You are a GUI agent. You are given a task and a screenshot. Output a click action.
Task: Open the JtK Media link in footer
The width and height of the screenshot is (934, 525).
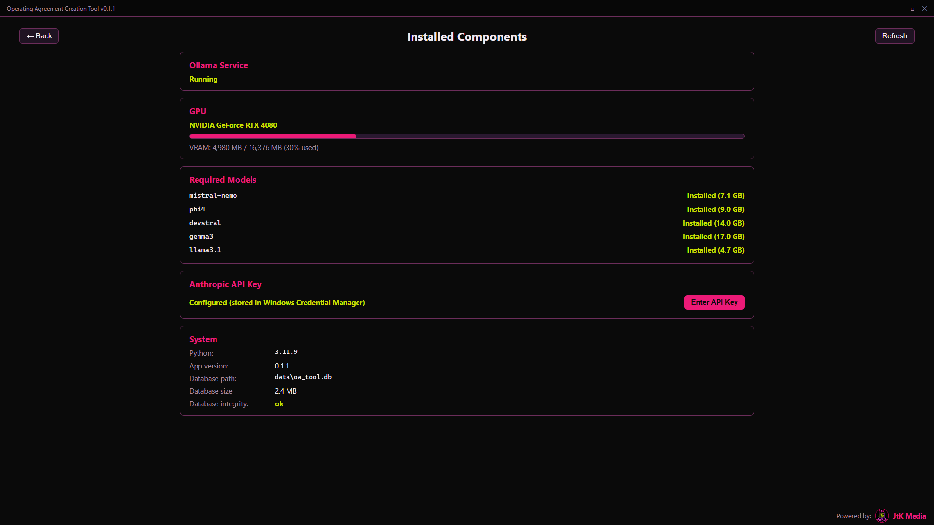[x=909, y=516]
